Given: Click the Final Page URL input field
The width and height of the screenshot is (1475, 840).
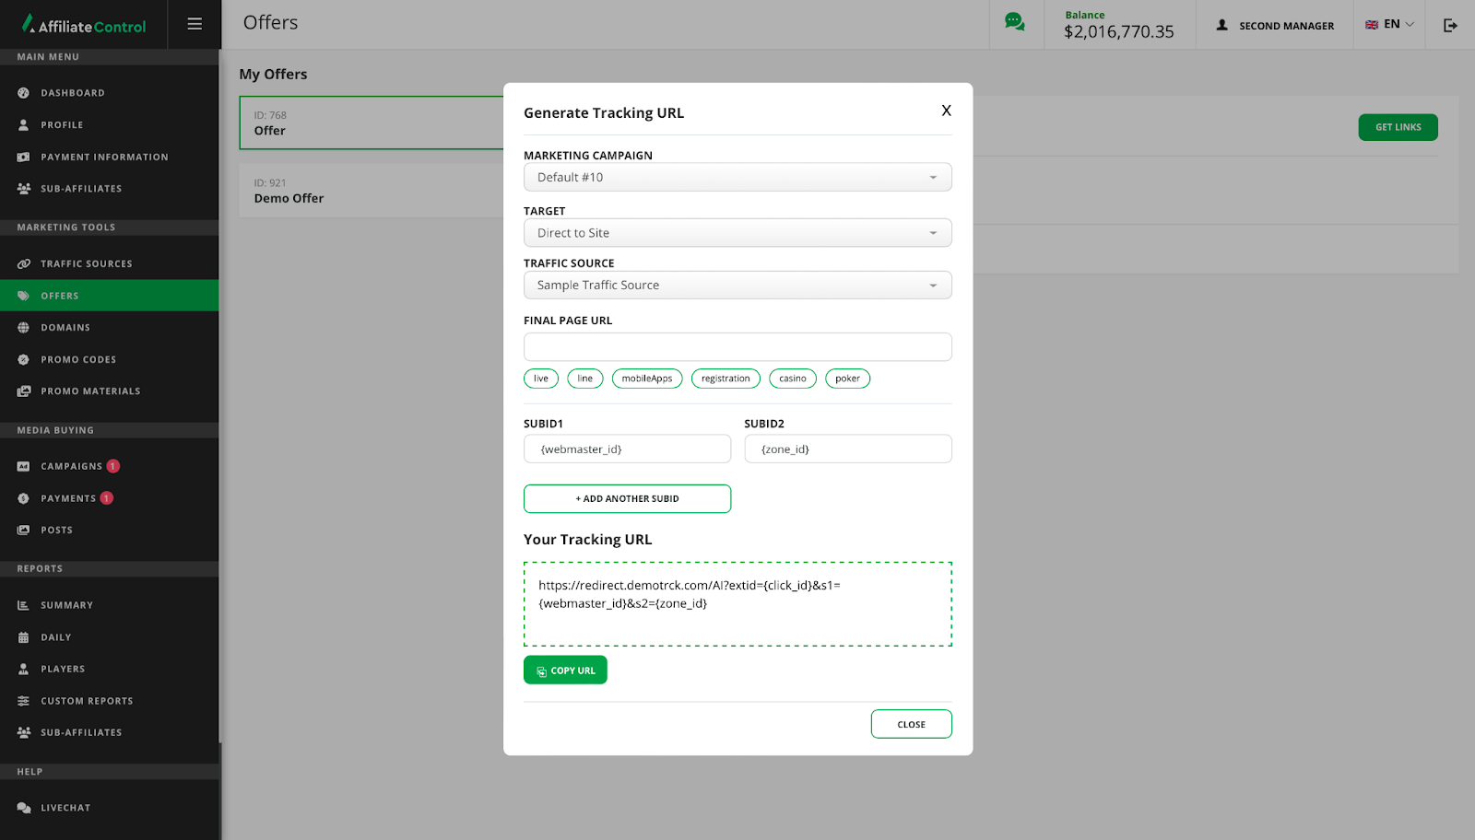Looking at the screenshot, I should [737, 347].
